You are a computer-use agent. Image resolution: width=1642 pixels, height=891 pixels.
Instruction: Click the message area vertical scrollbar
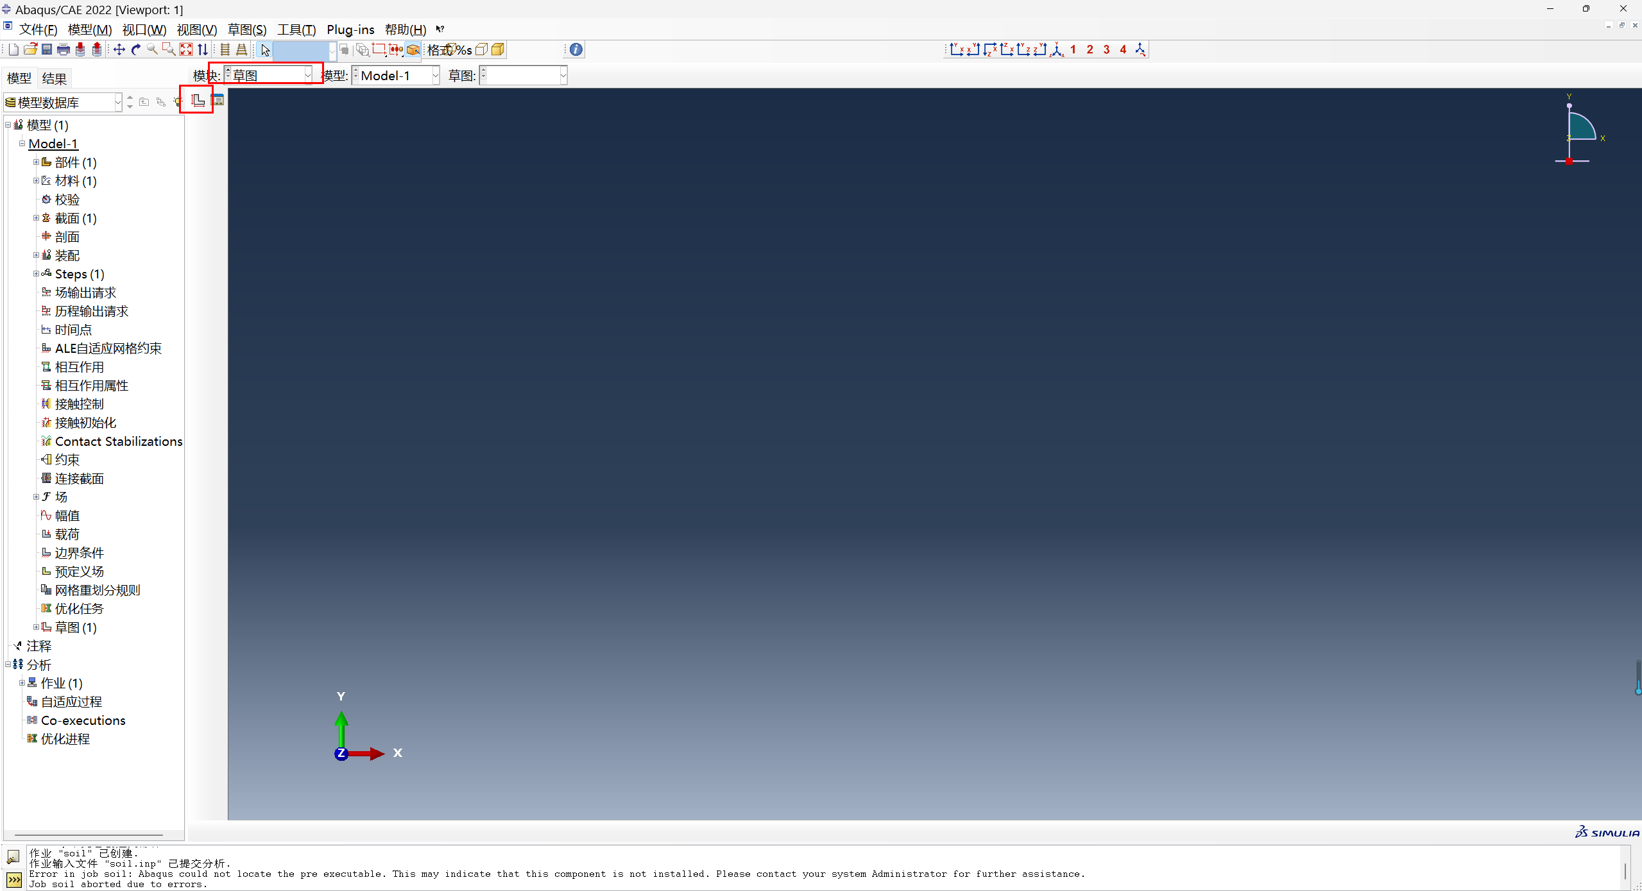[x=1625, y=871]
